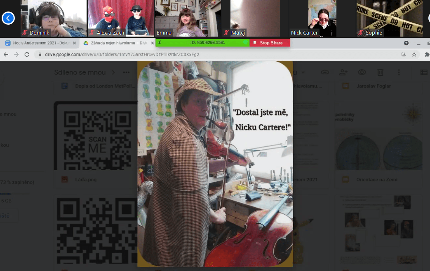Close the Záhada nejen hlavolamu tab

click(x=153, y=43)
